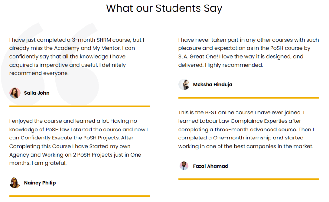Viewport: 329px width, 202px height.
Task: Click the name Saila John
Action: [37, 93]
